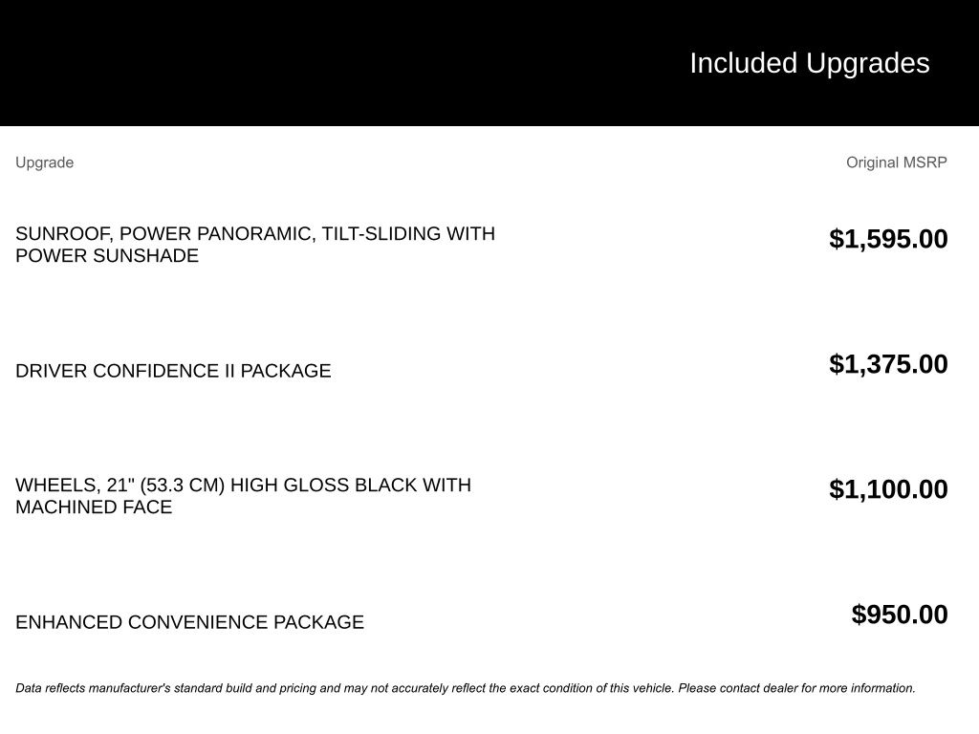Click the Included Upgrades heading
979x734 pixels.
point(809,64)
